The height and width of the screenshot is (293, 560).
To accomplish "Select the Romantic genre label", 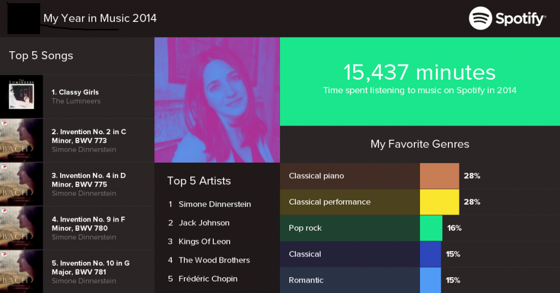I will [x=306, y=280].
